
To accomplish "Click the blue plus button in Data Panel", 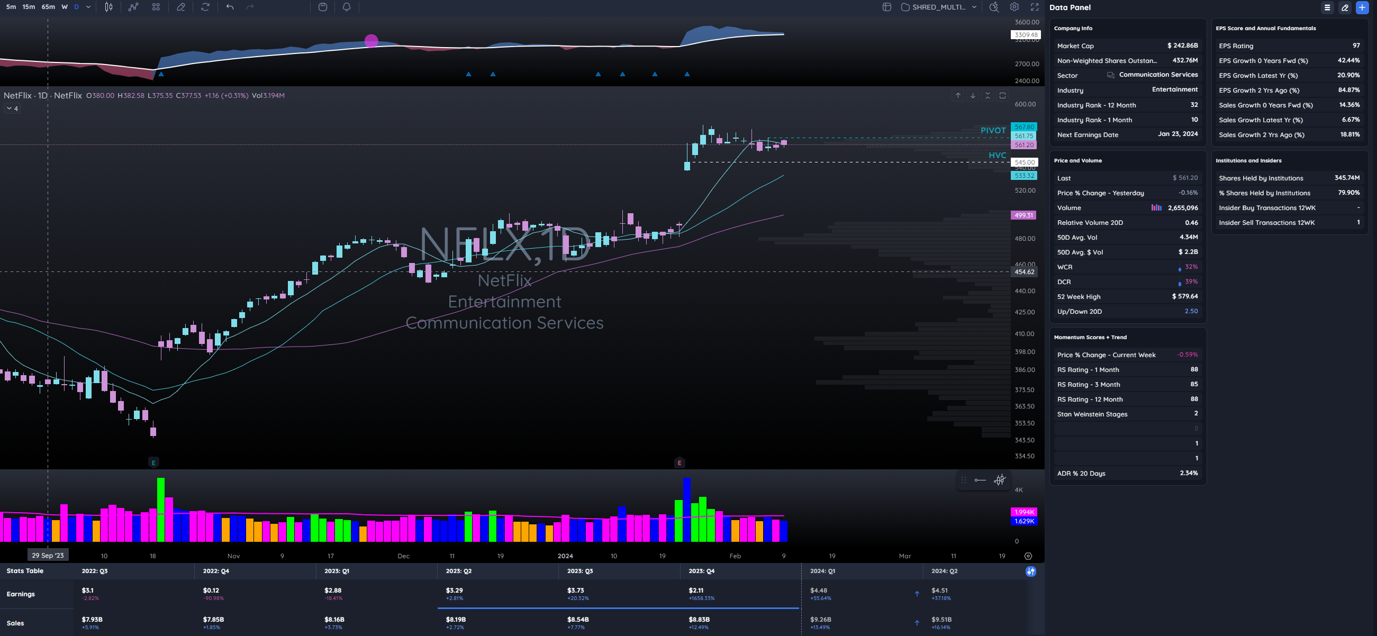I will (x=1362, y=7).
